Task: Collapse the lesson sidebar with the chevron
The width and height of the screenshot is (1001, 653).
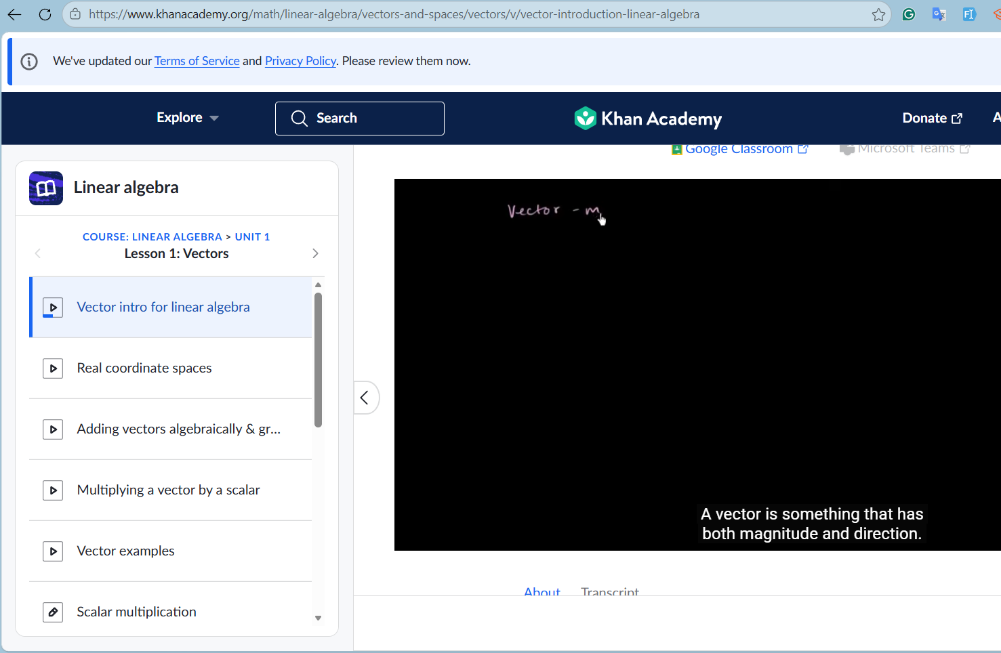Action: point(365,398)
